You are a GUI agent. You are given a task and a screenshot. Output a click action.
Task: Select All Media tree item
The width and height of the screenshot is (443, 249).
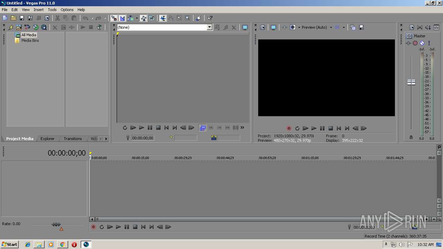click(29, 35)
